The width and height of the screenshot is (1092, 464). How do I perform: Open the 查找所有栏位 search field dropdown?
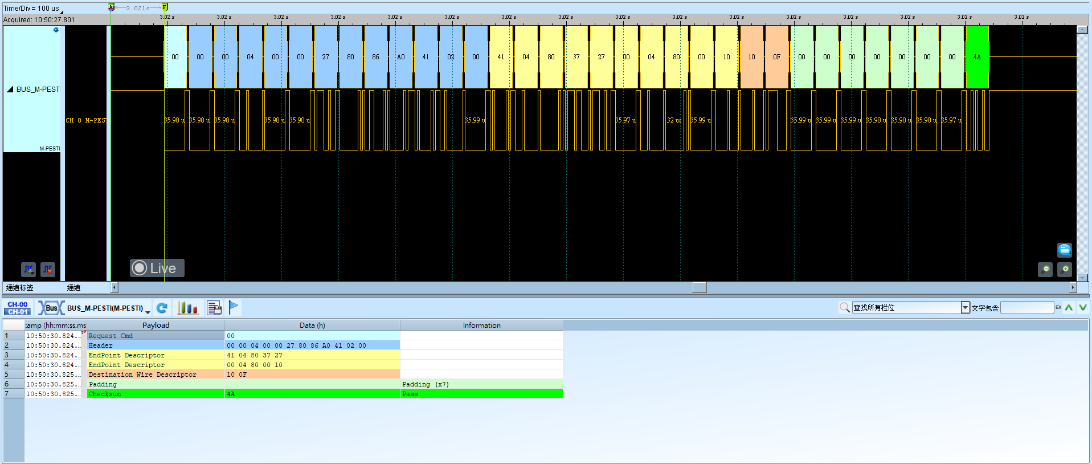(965, 308)
